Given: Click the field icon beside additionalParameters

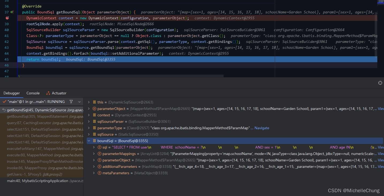Looking at the screenshot, I should tap(100, 167).
